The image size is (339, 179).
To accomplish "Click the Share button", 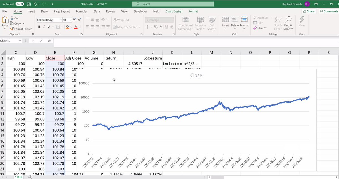I will (x=309, y=11).
